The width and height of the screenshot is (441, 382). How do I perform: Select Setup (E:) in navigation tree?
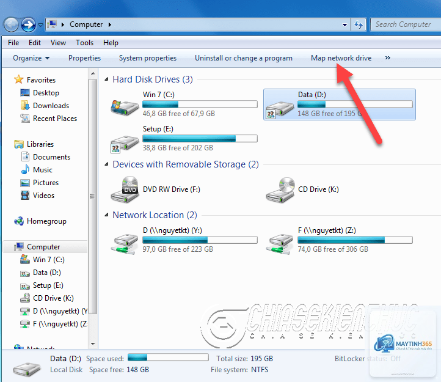point(48,285)
